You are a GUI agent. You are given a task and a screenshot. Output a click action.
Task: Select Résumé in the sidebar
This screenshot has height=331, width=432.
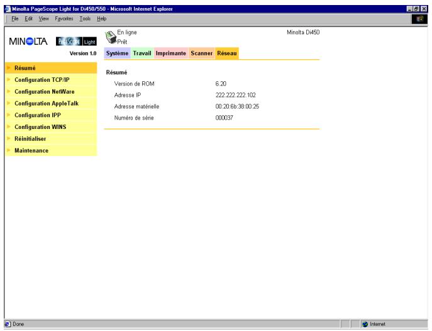(x=51, y=68)
